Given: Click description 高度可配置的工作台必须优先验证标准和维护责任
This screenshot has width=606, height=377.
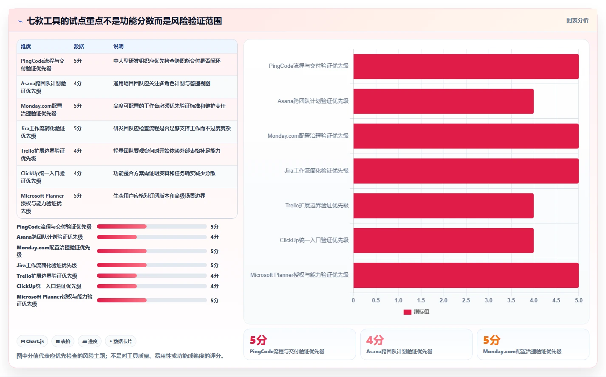Looking at the screenshot, I should click(x=169, y=106).
